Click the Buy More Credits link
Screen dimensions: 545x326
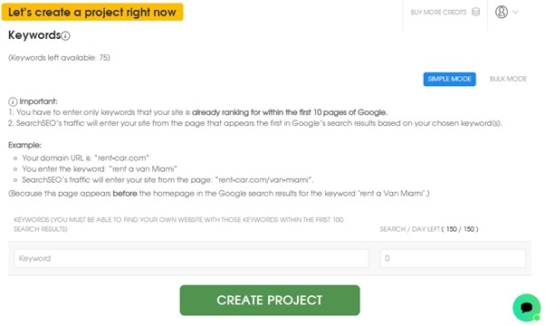click(438, 12)
